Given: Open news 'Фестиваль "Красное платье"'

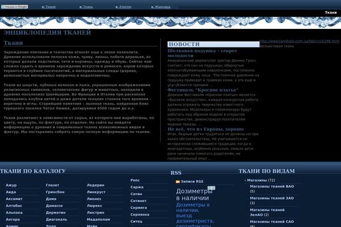Looking at the screenshot, I should point(203,90).
